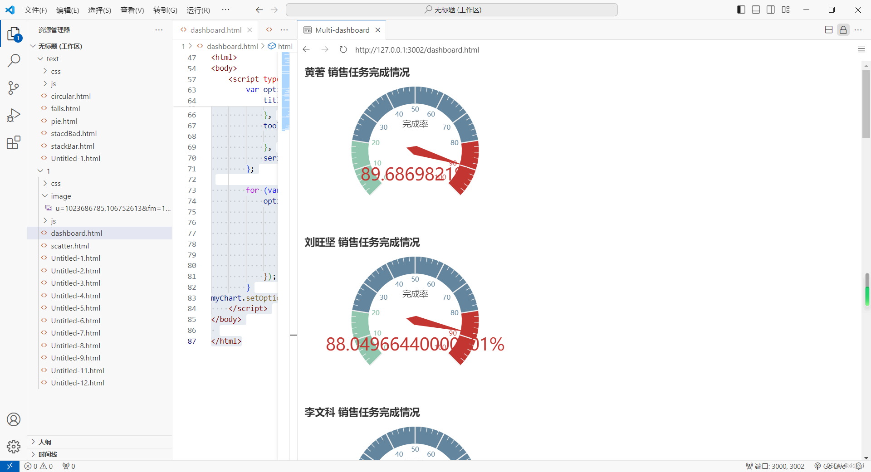This screenshot has height=472, width=871.
Task: Toggle the secondary side bar layout icon
Action: pyautogui.click(x=771, y=10)
